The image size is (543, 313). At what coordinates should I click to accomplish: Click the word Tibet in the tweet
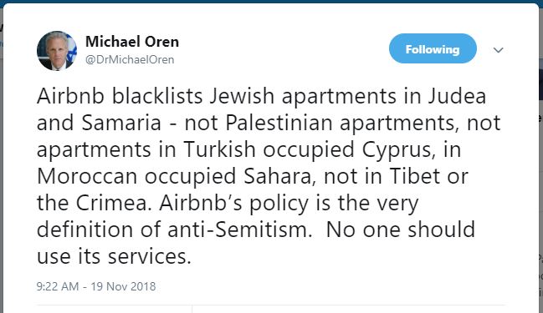[415, 176]
